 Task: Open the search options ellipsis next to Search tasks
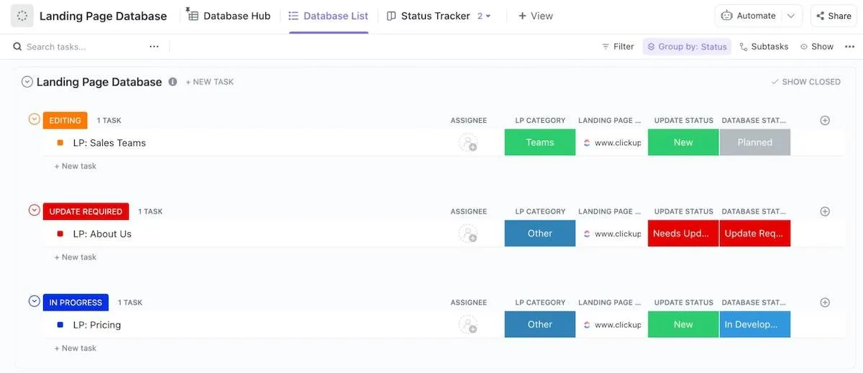(x=154, y=47)
